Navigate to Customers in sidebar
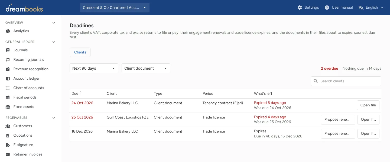The height and width of the screenshot is (162, 390). click(23, 126)
